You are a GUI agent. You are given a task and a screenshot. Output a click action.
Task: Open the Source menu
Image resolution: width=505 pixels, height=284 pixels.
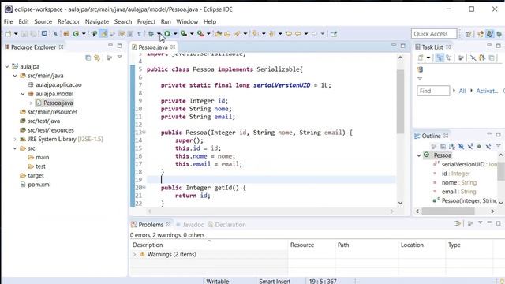click(x=43, y=21)
